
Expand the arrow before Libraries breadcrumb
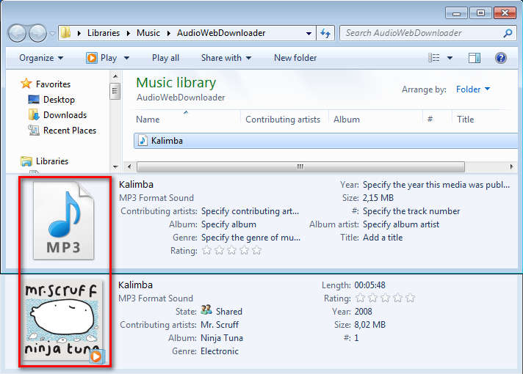(79, 33)
